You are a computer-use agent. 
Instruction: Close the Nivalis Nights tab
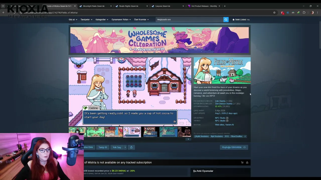click(147, 6)
